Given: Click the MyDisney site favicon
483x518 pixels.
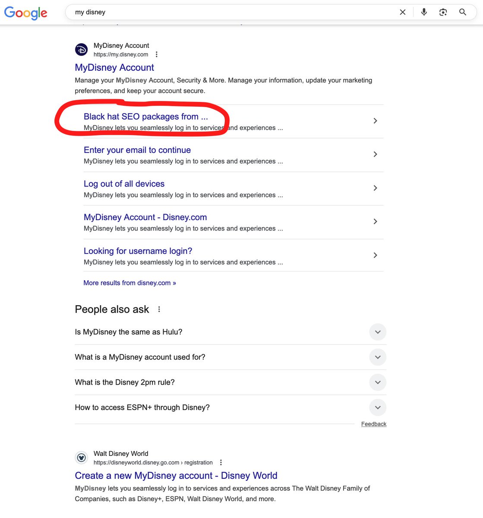Looking at the screenshot, I should coord(81,49).
